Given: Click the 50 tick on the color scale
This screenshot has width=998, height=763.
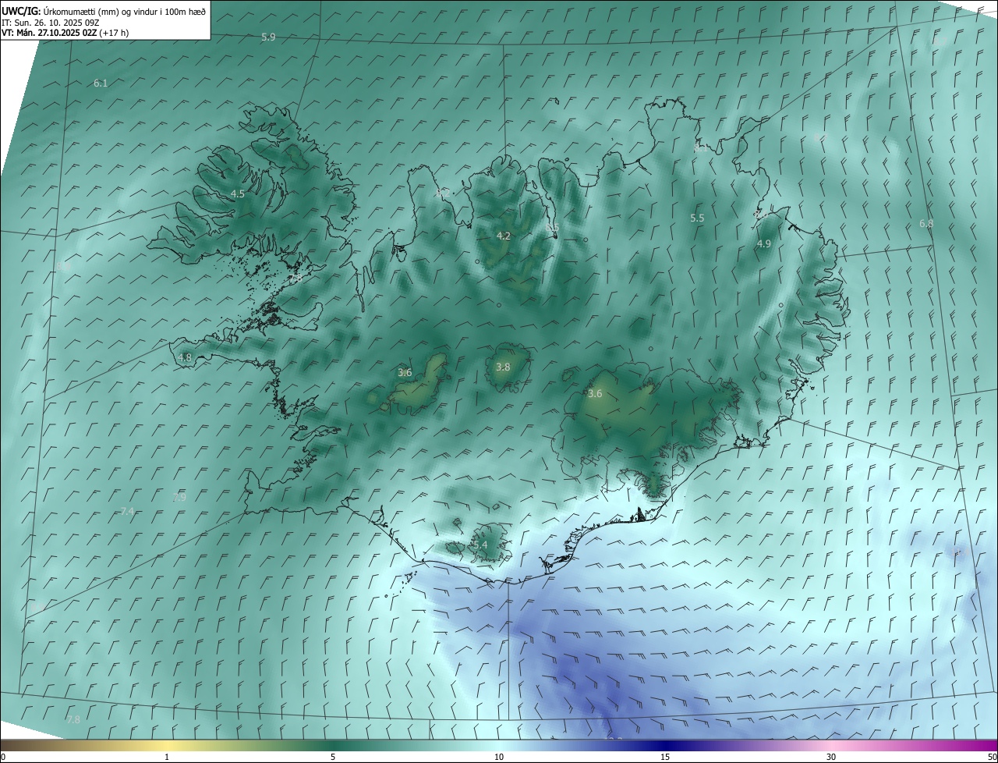Looking at the screenshot, I should pos(991,757).
